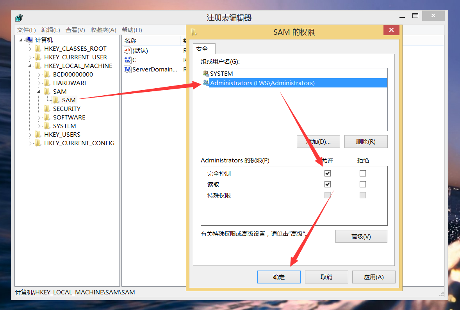Open the 查看(V) menu
The height and width of the screenshot is (310, 460).
[x=75, y=30]
